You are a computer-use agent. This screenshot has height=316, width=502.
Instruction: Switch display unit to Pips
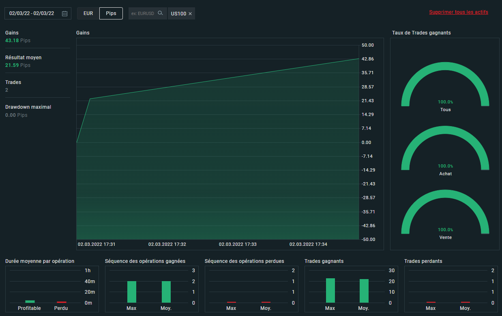[x=111, y=13]
